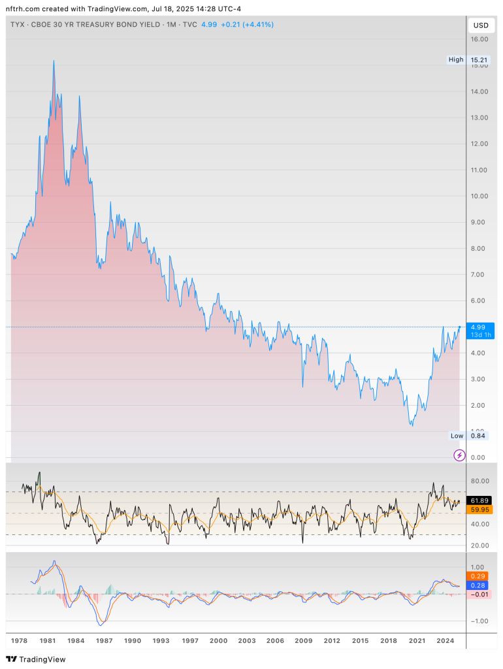This screenshot has height=669, width=503.
Task: Click the RSI value 61.89 label
Action: click(479, 500)
